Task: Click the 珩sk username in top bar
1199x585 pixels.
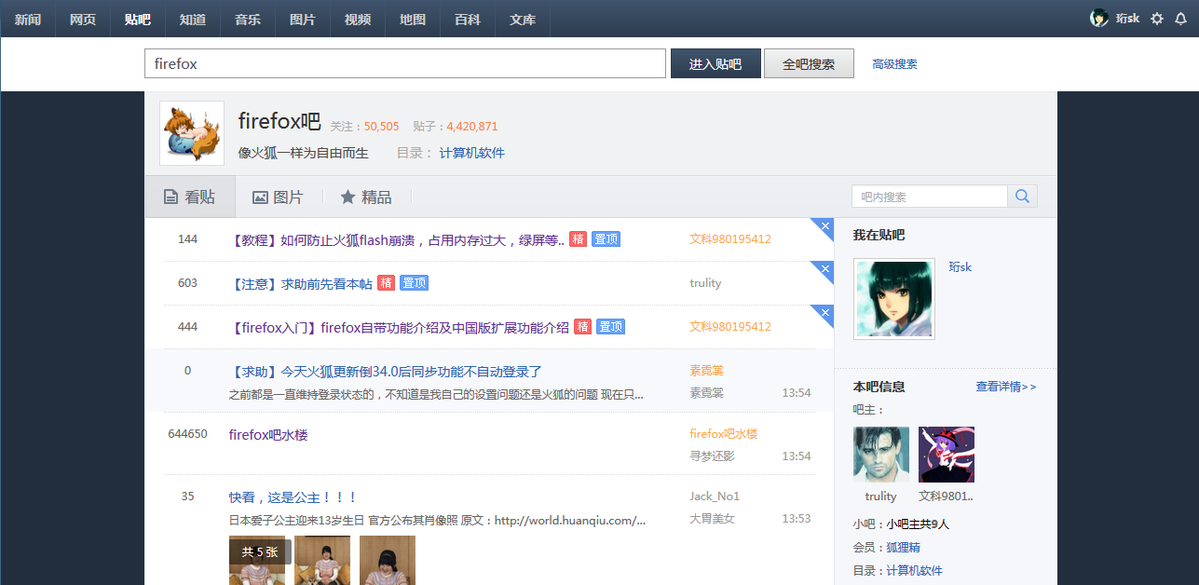Action: coord(1127,19)
